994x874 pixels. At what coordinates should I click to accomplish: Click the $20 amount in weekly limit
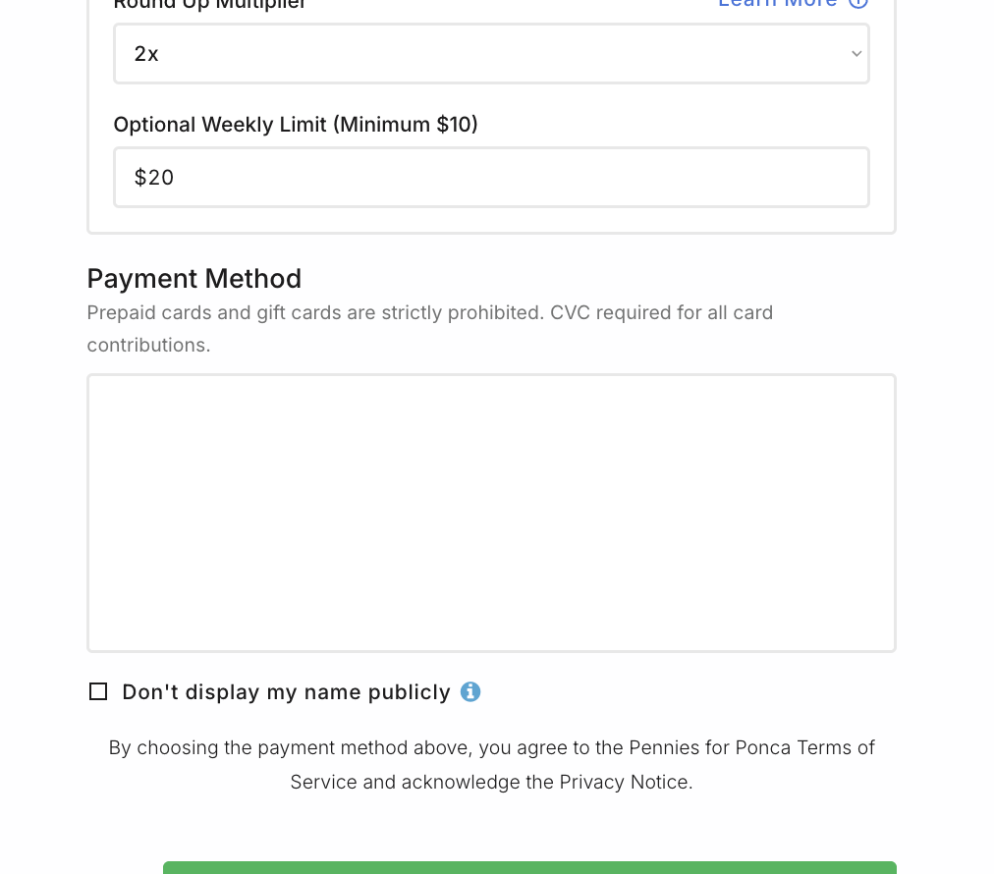click(x=154, y=178)
